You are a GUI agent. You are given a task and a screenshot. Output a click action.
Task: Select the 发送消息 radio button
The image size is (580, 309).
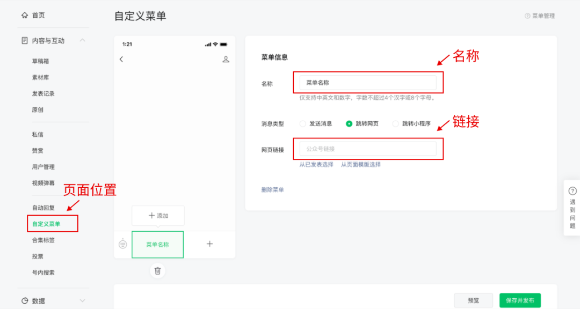coord(302,123)
